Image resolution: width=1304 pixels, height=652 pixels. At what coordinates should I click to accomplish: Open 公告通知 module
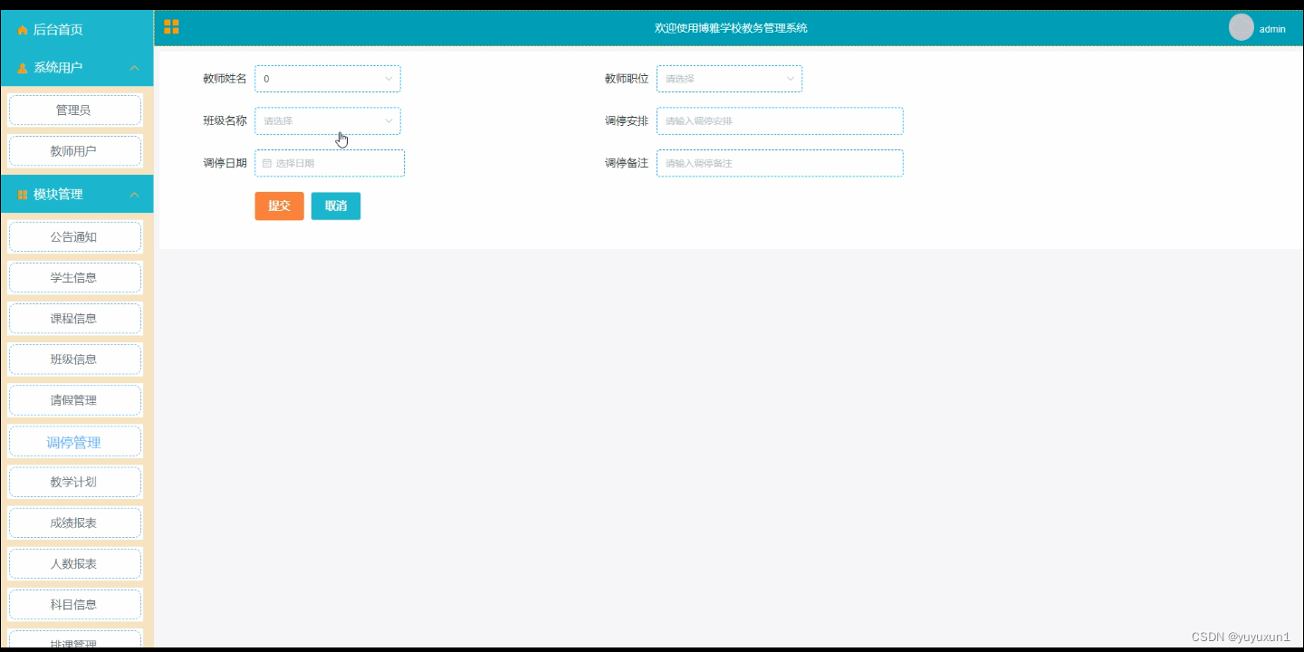click(75, 236)
